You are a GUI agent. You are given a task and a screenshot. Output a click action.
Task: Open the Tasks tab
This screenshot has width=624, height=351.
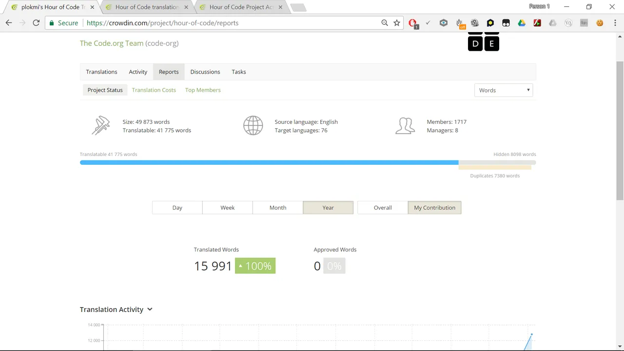[x=239, y=72]
